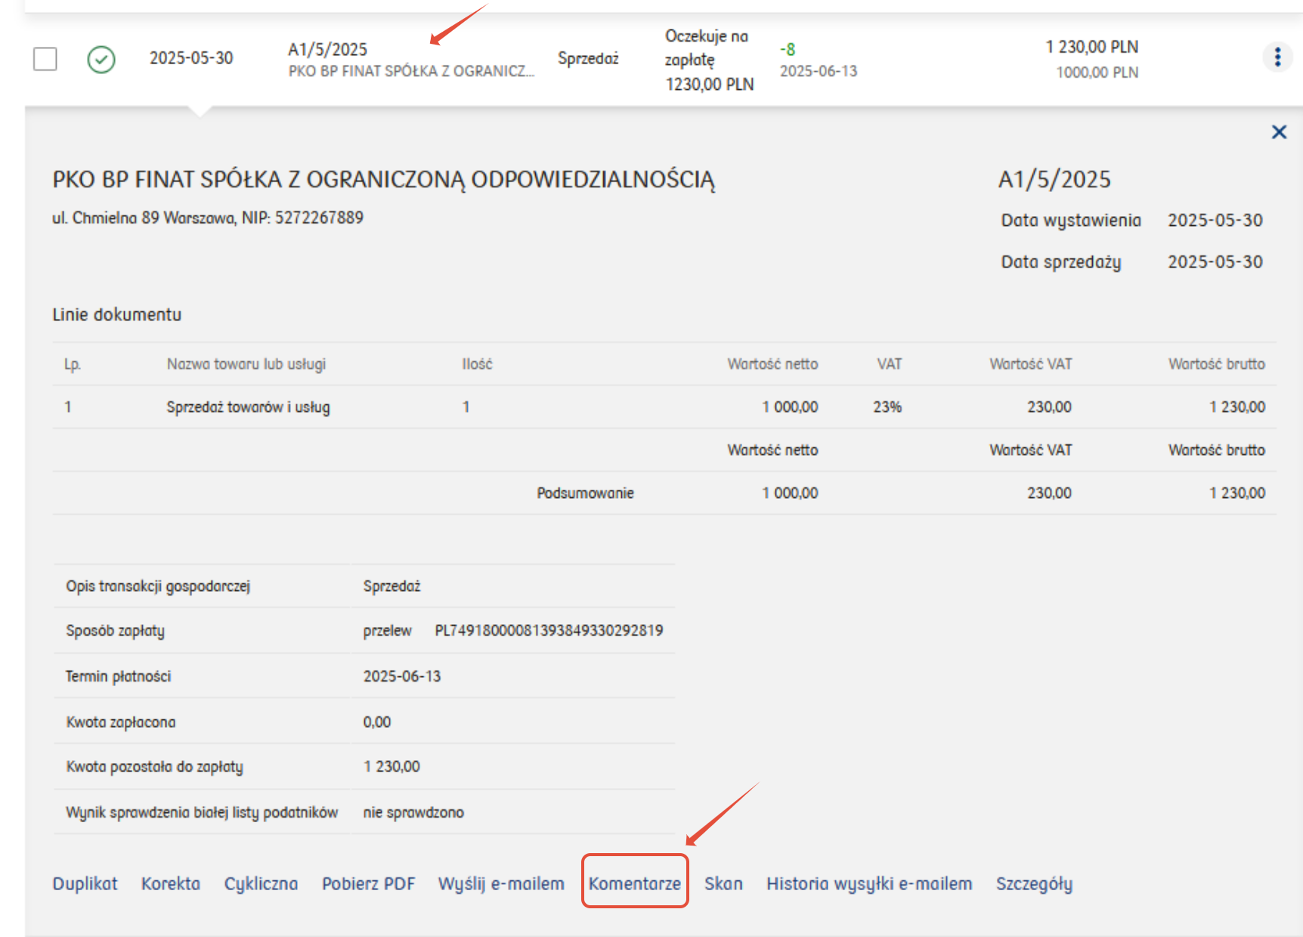1303x937 pixels.
Task: Select the Cykliczna option
Action: [x=261, y=883]
